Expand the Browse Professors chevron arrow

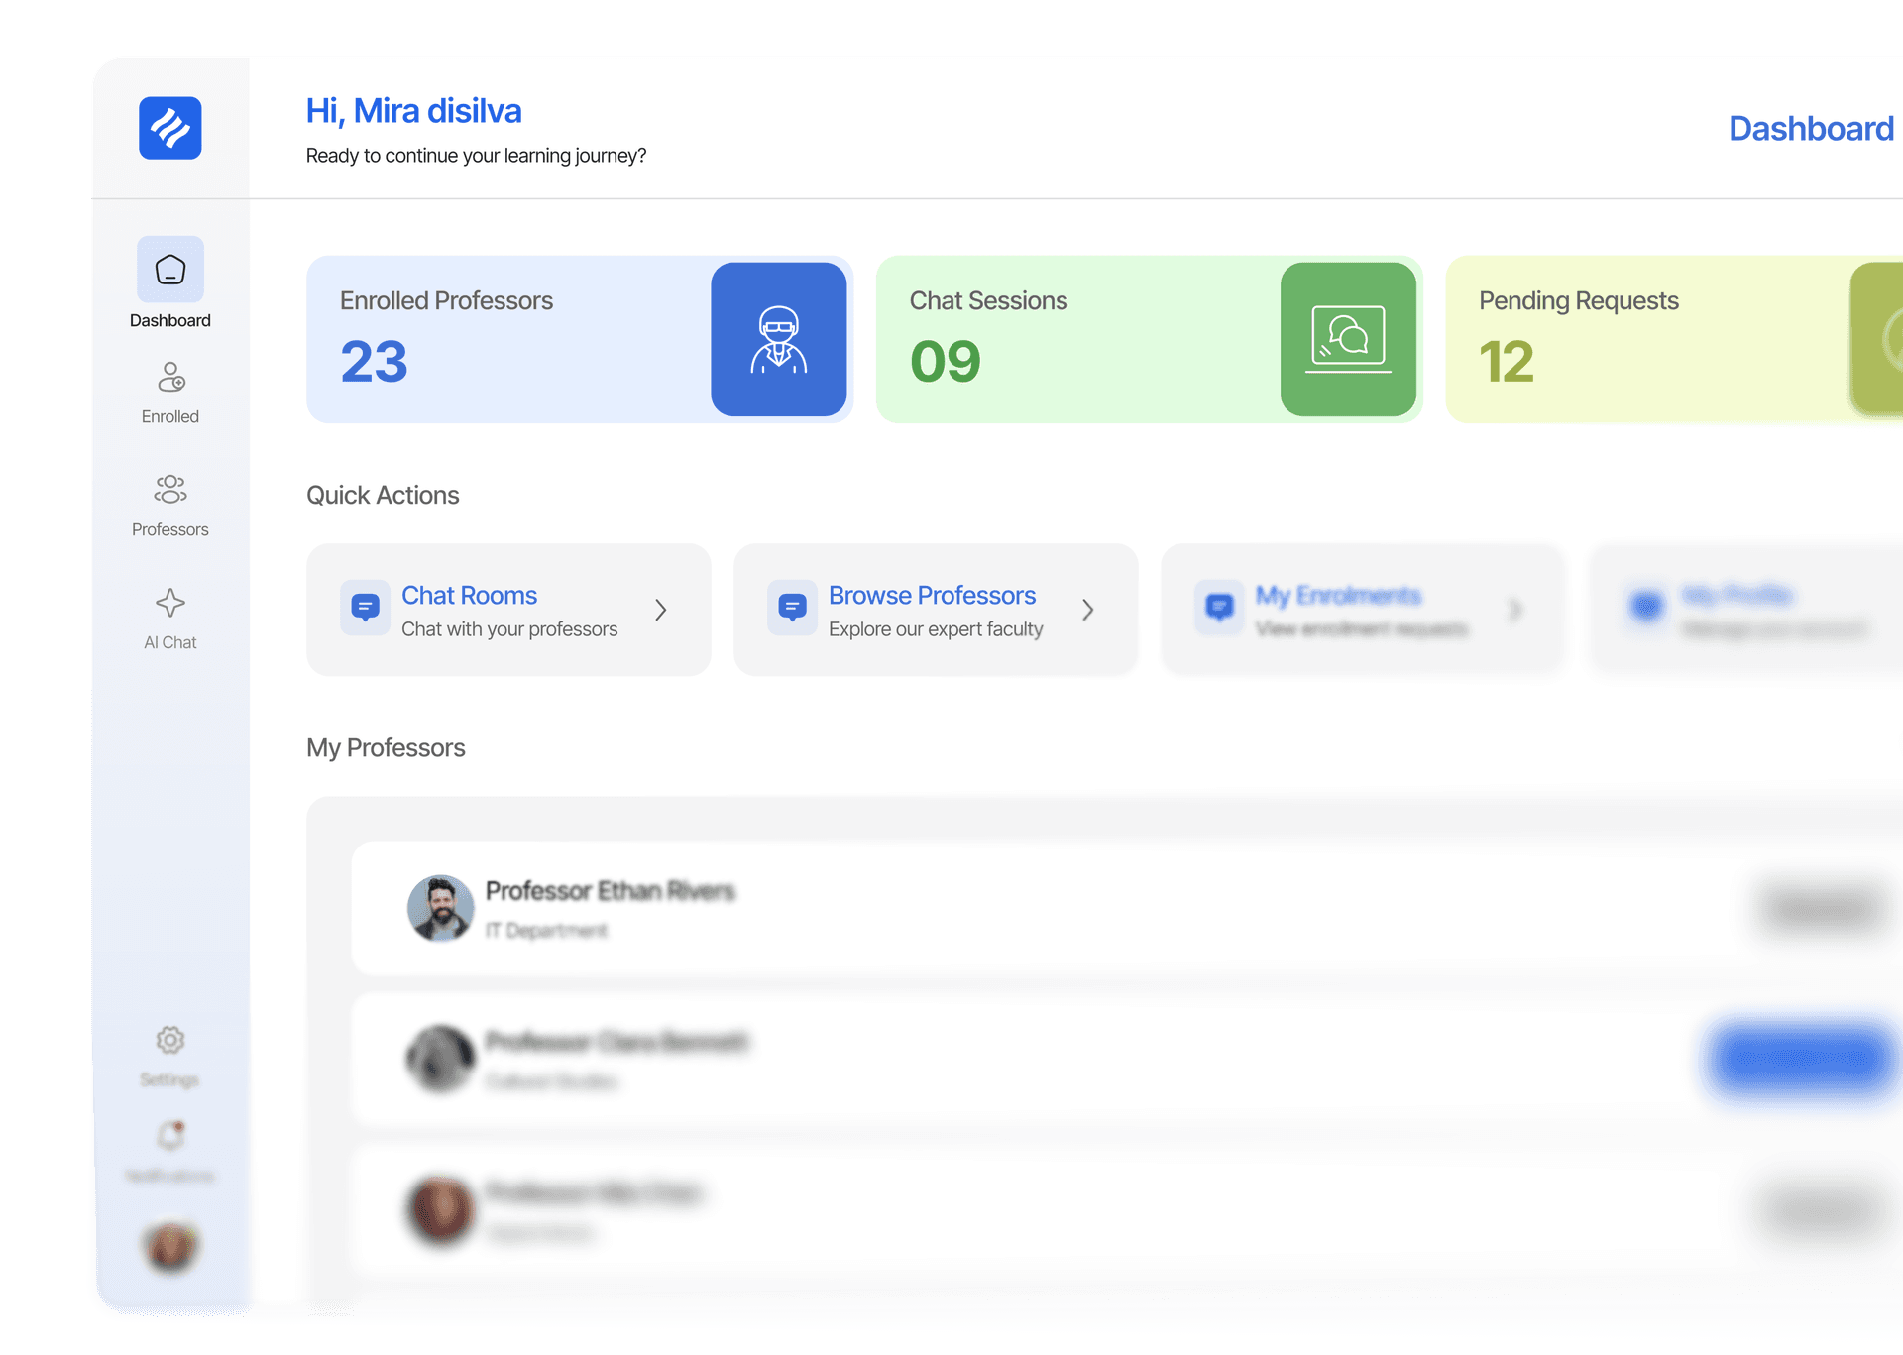pyautogui.click(x=1088, y=610)
